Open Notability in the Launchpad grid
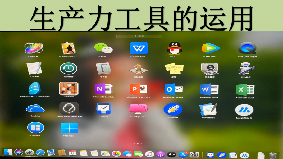 173,109
